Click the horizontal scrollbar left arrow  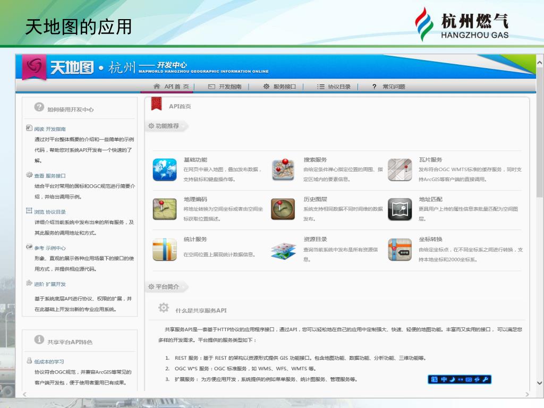(x=24, y=394)
